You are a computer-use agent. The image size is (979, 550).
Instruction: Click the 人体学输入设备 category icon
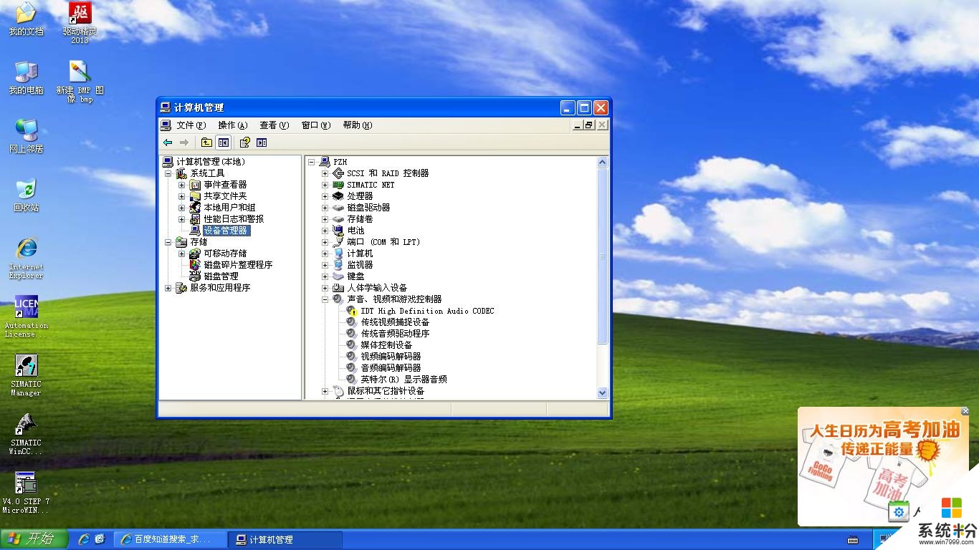(x=338, y=288)
